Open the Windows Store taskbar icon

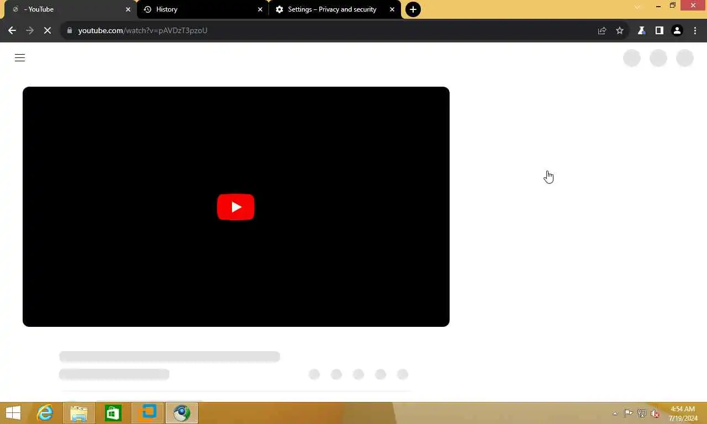(113, 413)
